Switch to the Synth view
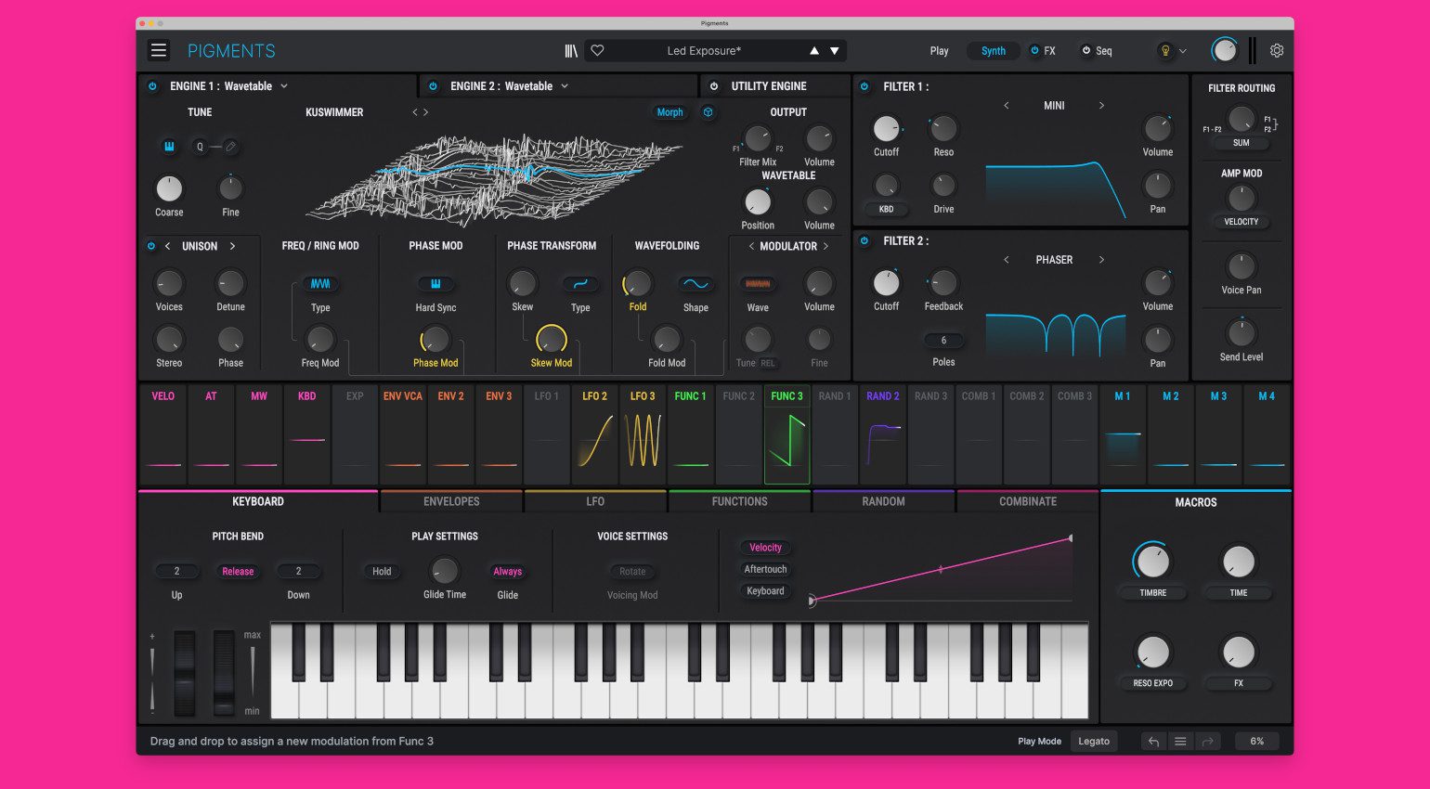1430x789 pixels. click(994, 51)
